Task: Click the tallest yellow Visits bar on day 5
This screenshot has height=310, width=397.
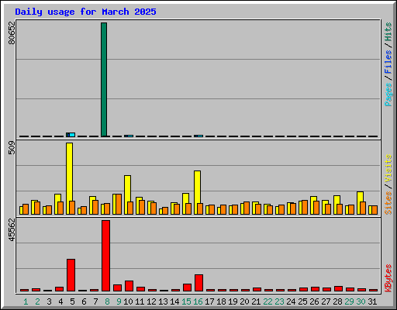Action: click(69, 178)
